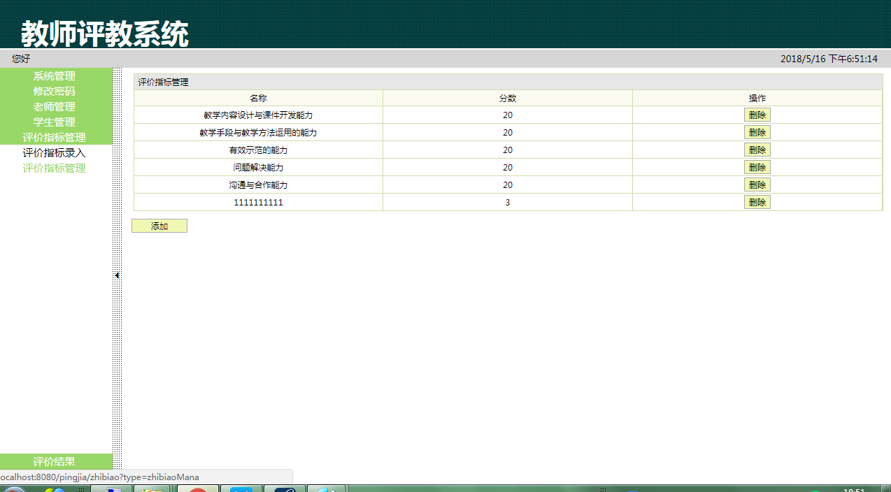This screenshot has width=891, height=492.
Task: Click the 您好 greeting text
Action: click(21, 59)
